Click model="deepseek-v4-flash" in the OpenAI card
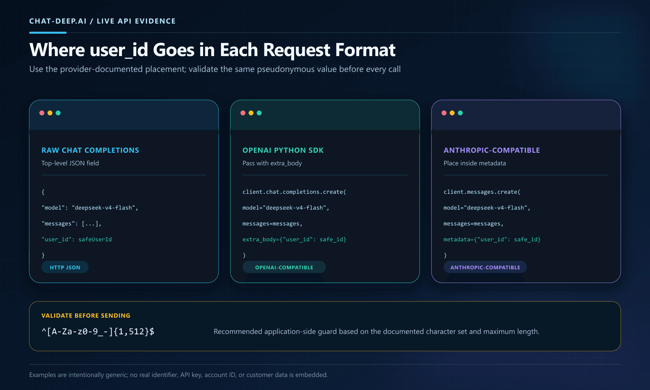650x390 pixels. click(286, 208)
